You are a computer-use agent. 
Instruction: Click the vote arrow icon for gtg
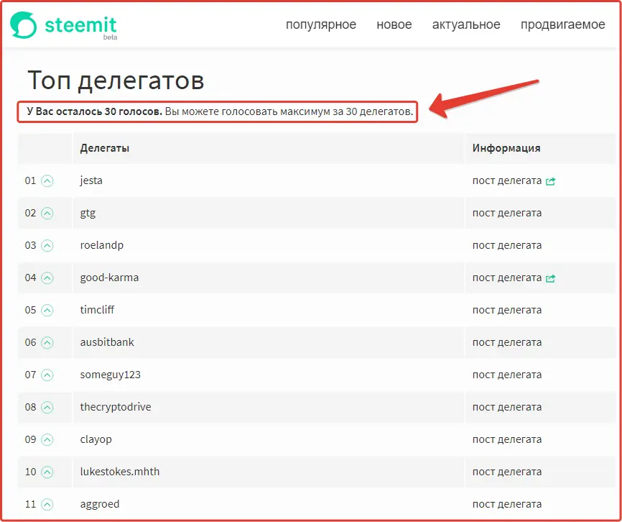click(46, 213)
